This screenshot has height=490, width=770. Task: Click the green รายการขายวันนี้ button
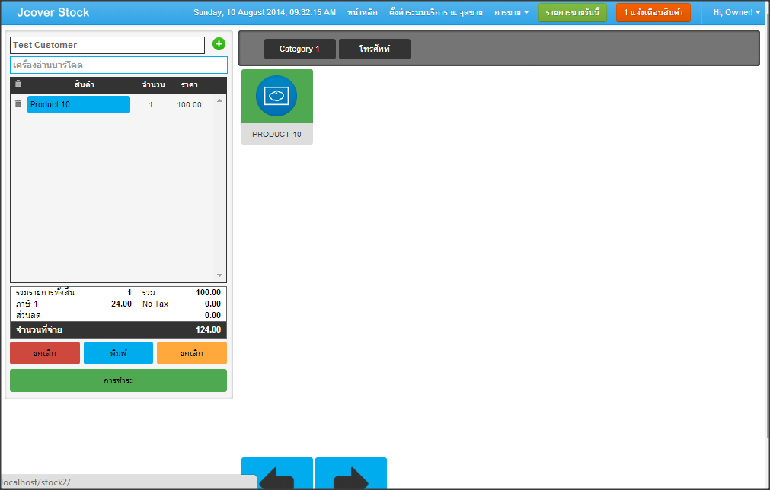click(573, 13)
